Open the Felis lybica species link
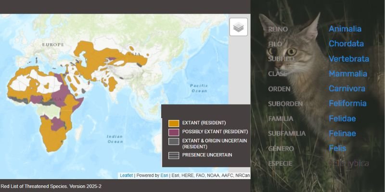 click(348, 163)
